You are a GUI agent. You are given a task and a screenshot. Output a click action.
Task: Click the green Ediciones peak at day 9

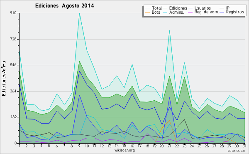79,62
